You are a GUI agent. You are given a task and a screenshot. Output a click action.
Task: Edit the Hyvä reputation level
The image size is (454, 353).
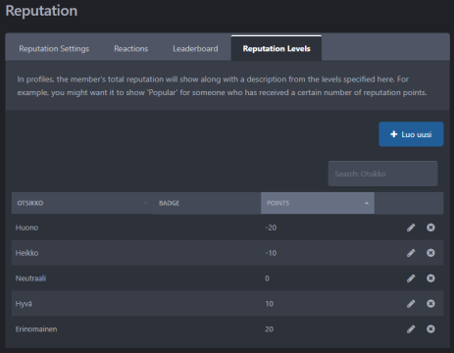click(411, 304)
